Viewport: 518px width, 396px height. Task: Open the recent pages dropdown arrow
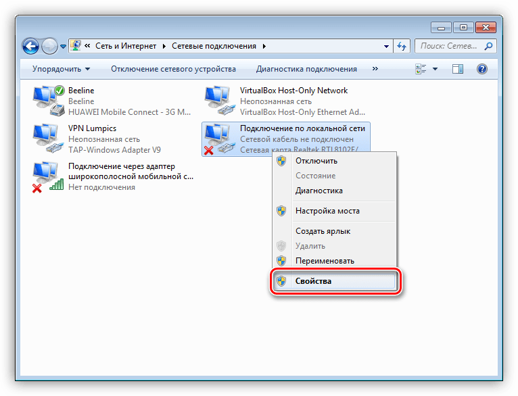click(63, 47)
